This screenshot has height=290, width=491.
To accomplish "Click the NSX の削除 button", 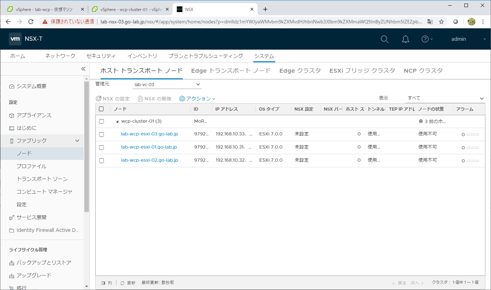I will click(x=154, y=99).
